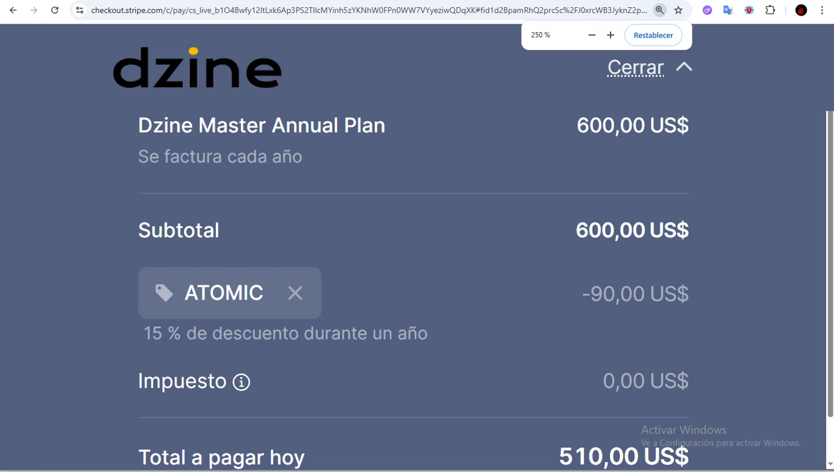This screenshot has width=834, height=472.
Task: Open the Chrome profile avatar
Action: point(801,10)
